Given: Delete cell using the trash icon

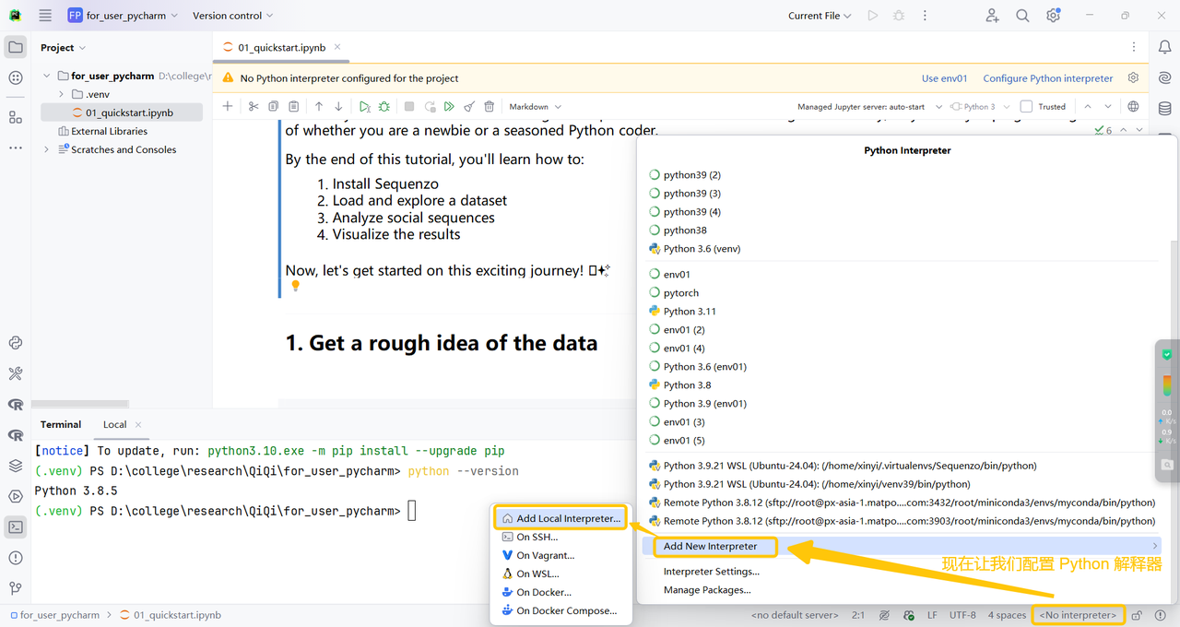Looking at the screenshot, I should click(x=490, y=107).
